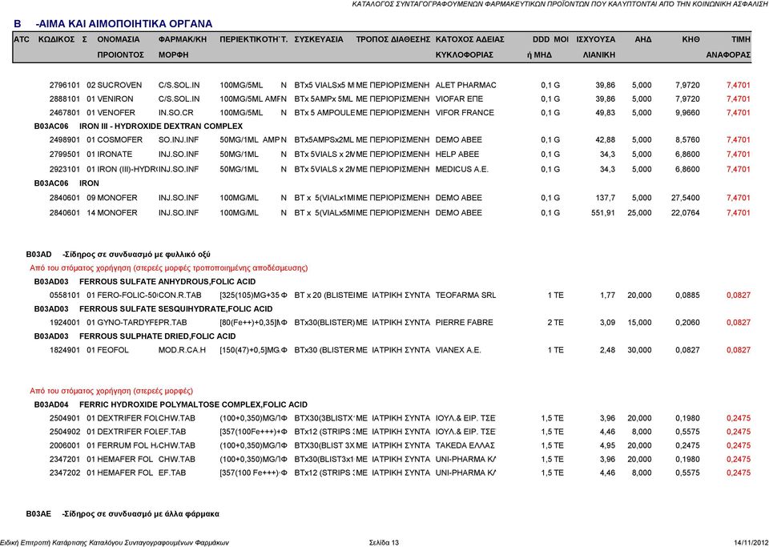Click product code 2888101
This screenshot has height=547, width=769.
pyautogui.click(x=64, y=99)
